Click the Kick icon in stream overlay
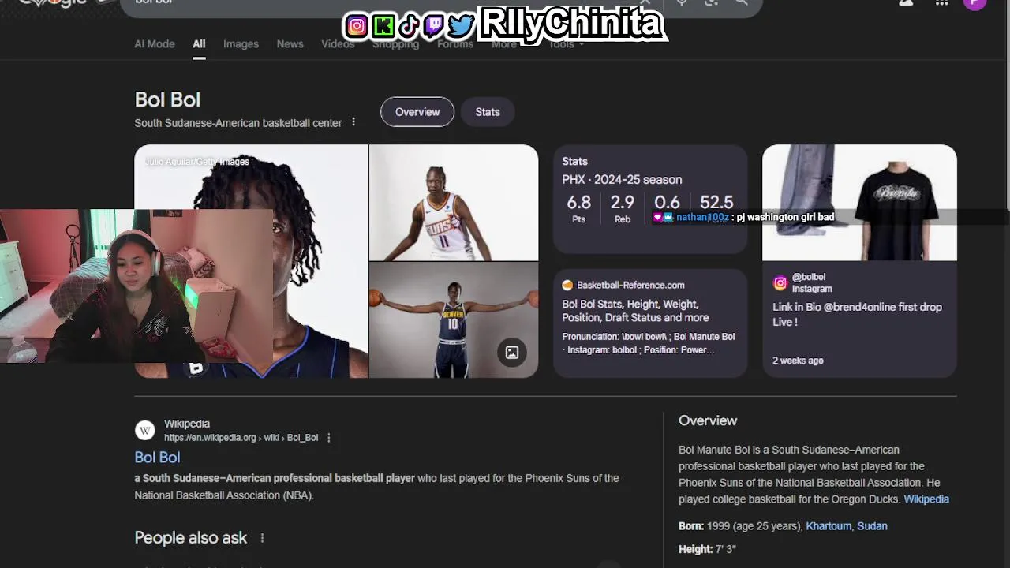1010x568 pixels. pyautogui.click(x=383, y=26)
